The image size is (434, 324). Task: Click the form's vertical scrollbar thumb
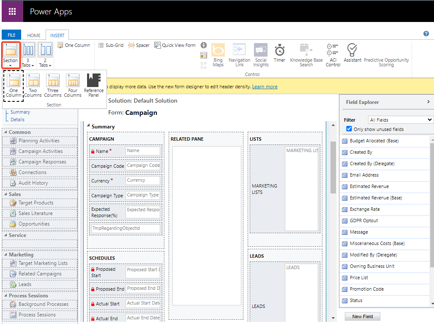pyautogui.click(x=333, y=167)
